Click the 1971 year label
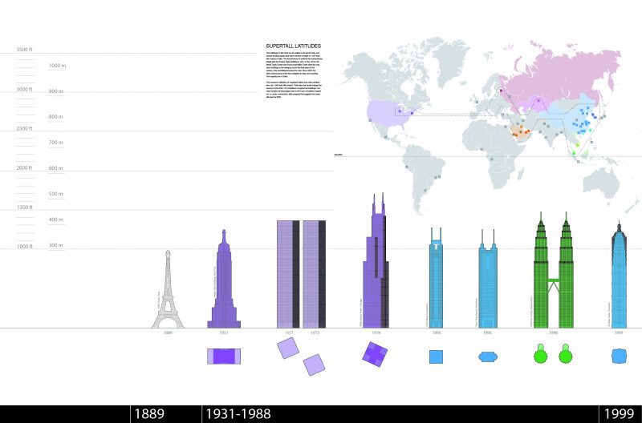The width and height of the screenshot is (642, 423). 289,333
